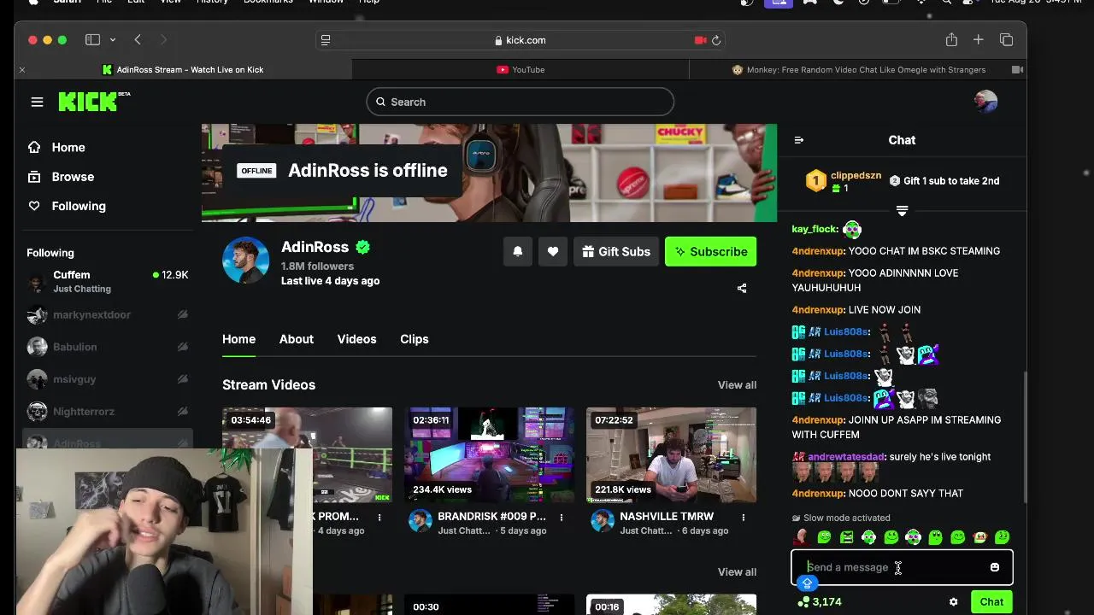This screenshot has width=1094, height=615.
Task: Click the blue upload arrow badge
Action: 807,583
